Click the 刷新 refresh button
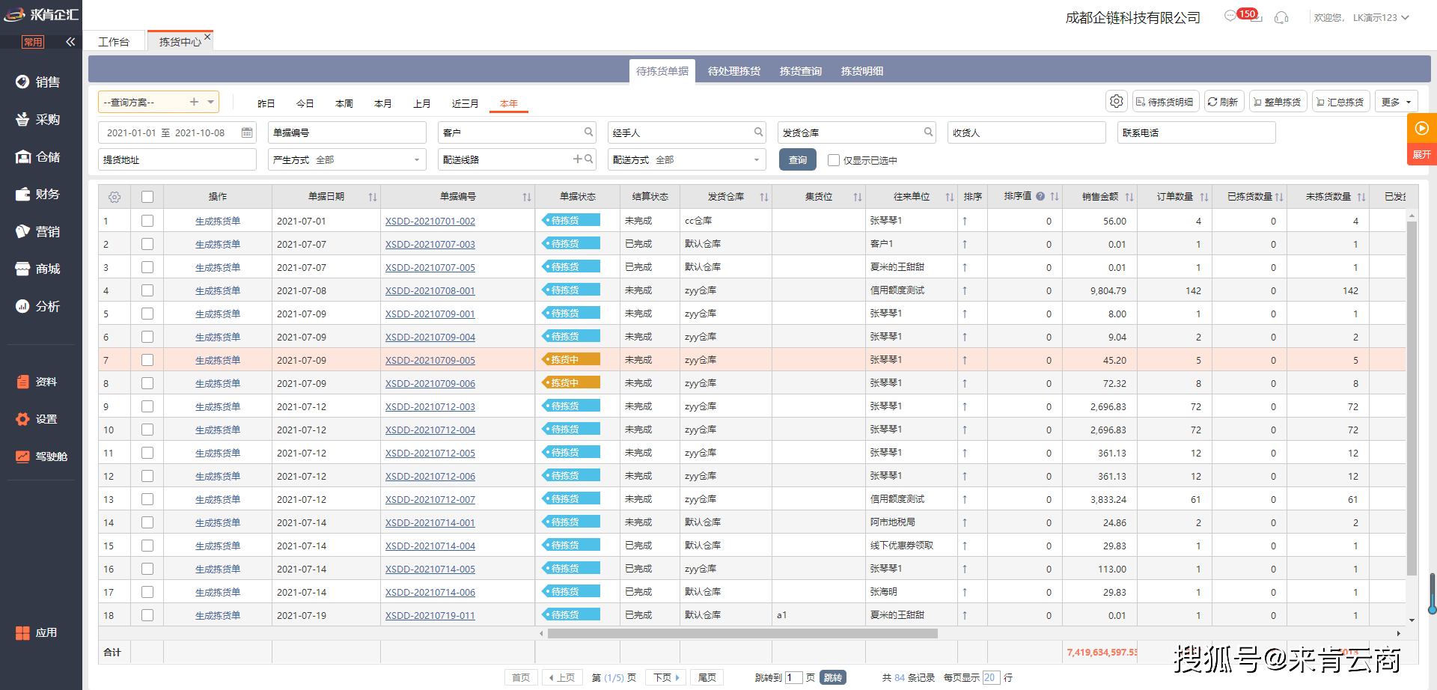 pos(1224,101)
